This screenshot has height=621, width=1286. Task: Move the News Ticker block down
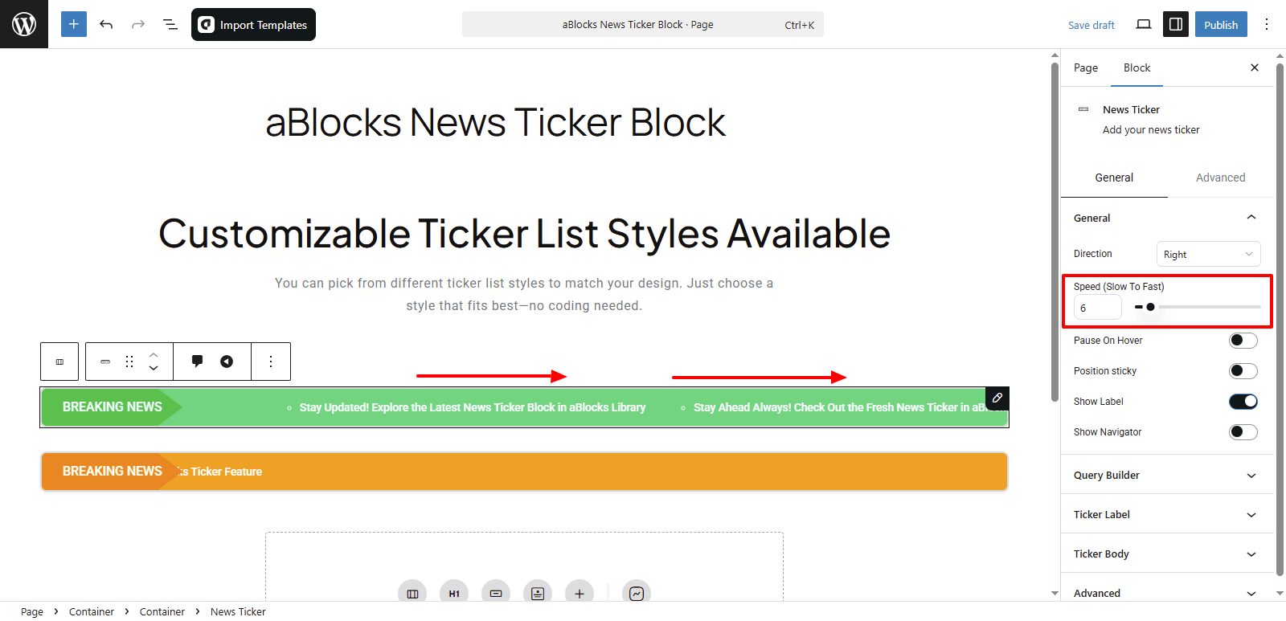[x=154, y=369]
